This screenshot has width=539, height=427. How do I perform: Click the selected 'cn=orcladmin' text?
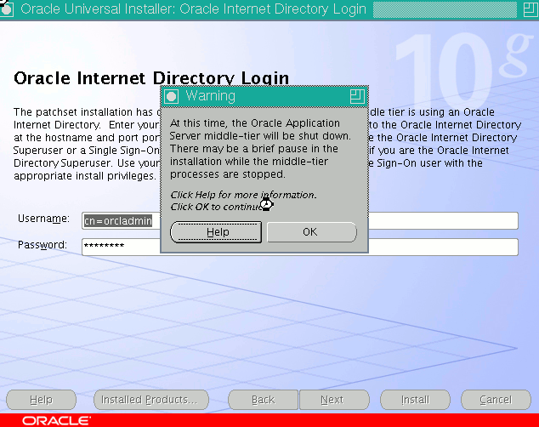pos(118,220)
